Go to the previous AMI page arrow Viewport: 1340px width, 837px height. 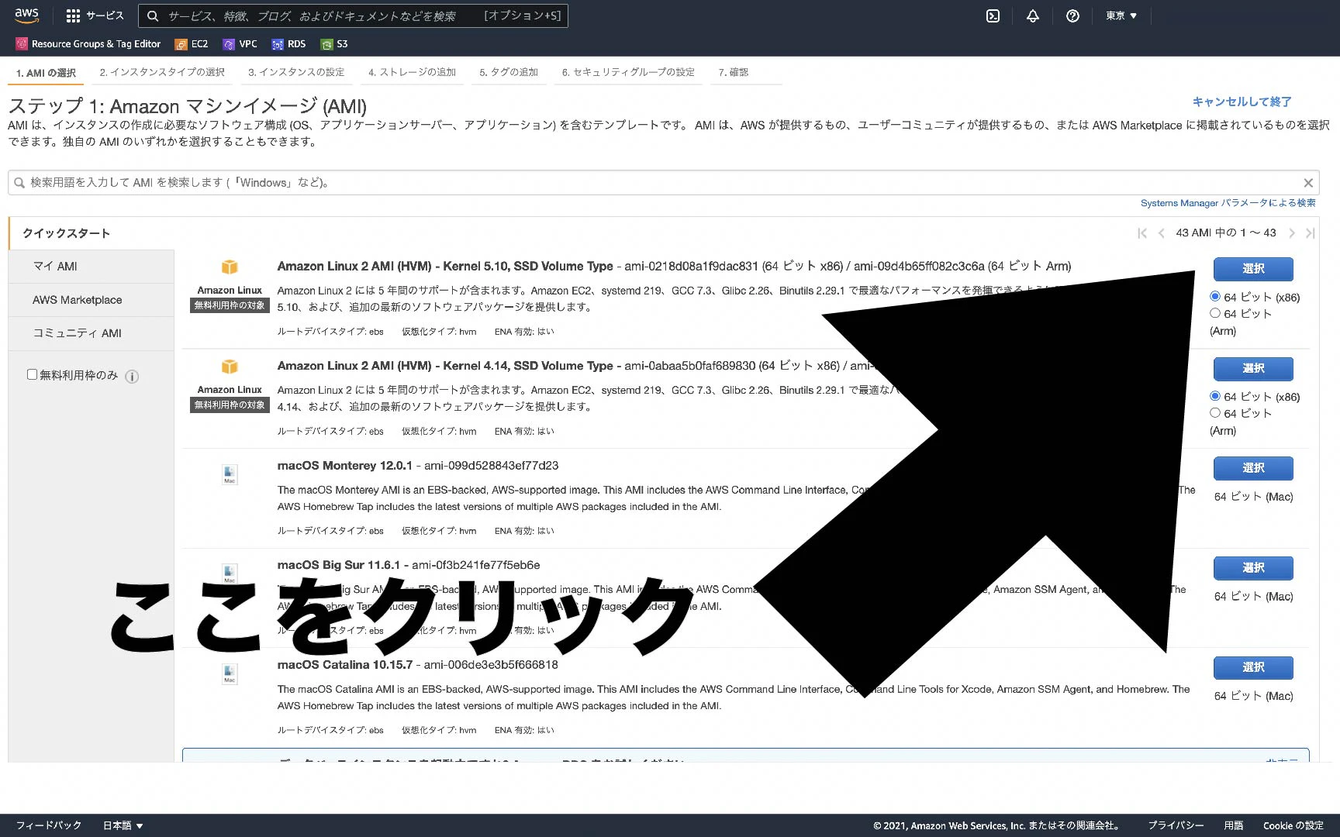tap(1161, 232)
